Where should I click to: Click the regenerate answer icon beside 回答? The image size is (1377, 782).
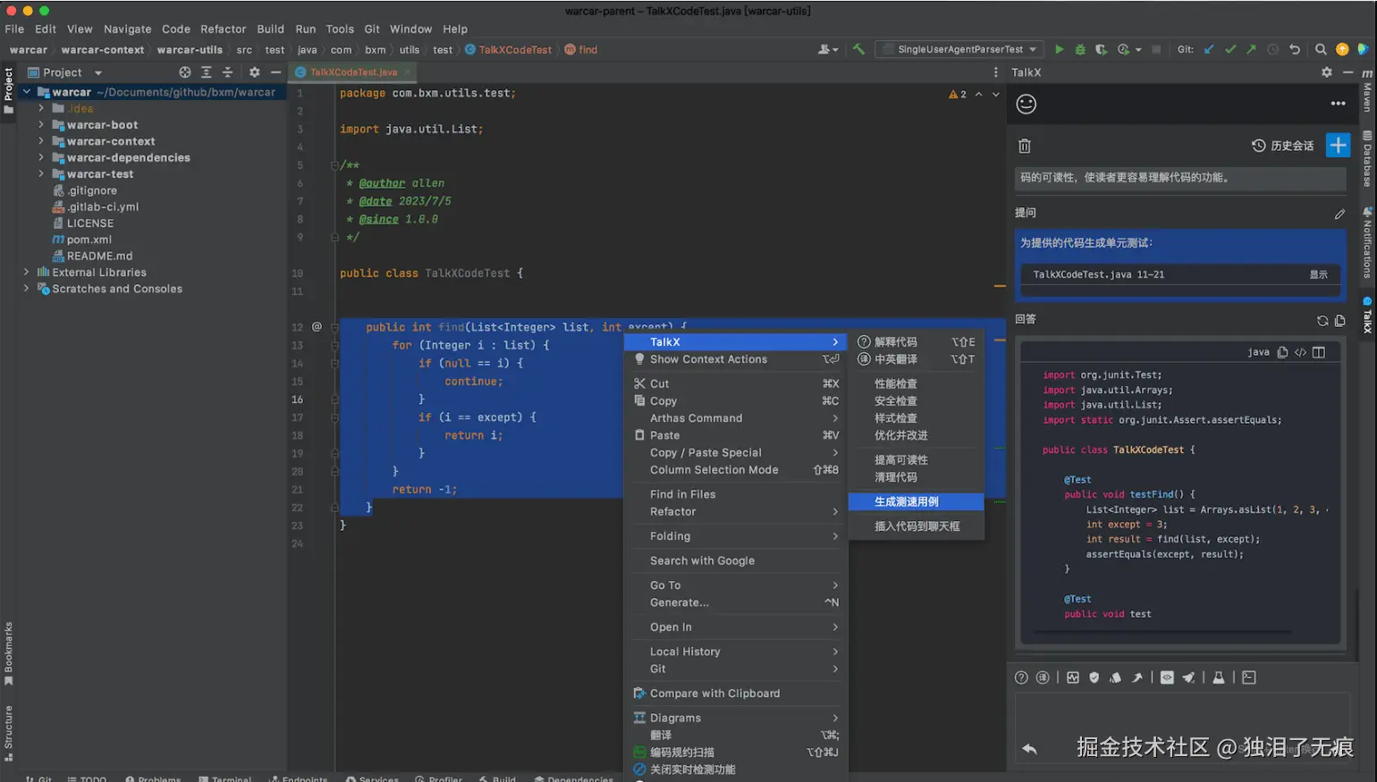1322,320
